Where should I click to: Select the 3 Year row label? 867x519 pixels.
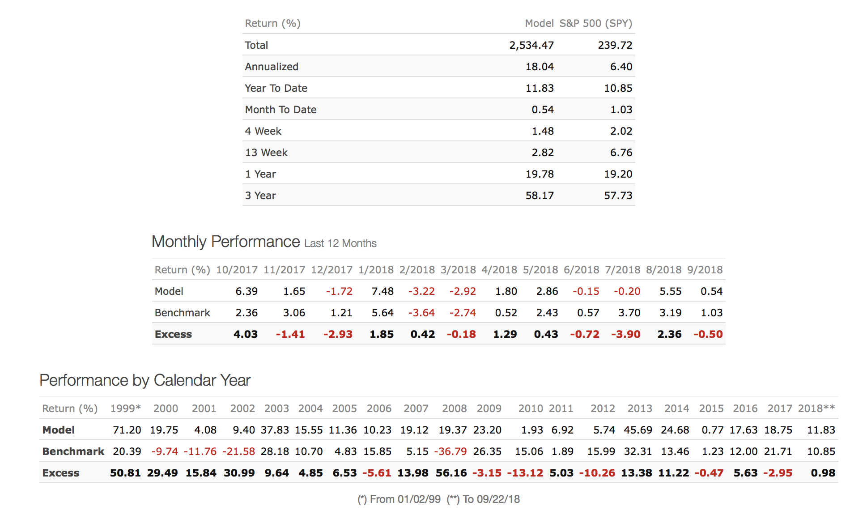click(260, 196)
